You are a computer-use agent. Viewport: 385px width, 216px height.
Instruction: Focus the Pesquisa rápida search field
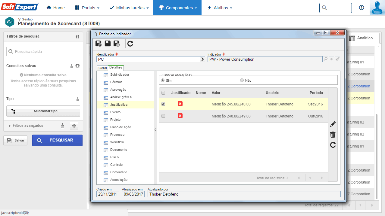point(43,51)
